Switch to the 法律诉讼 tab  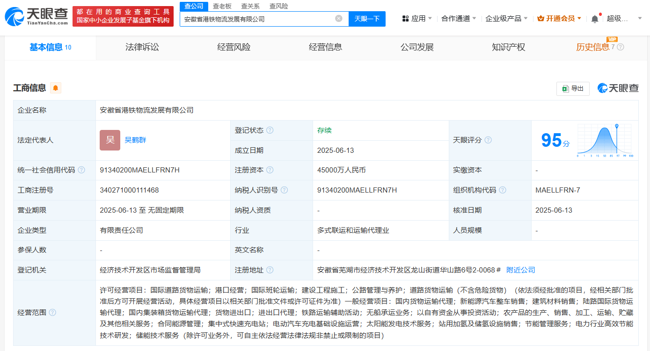pos(142,47)
